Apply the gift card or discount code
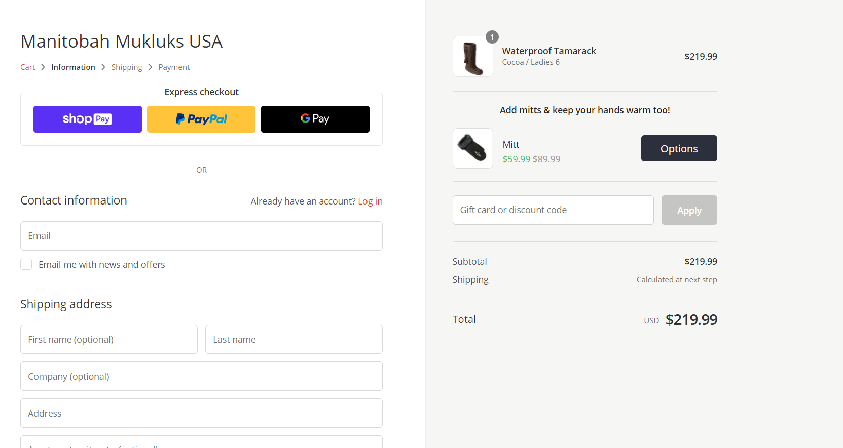 689,210
